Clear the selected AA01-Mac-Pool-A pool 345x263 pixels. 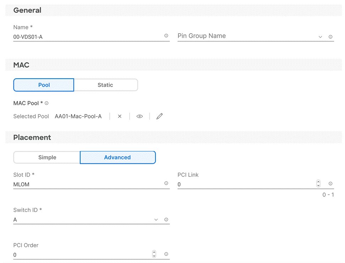(120, 116)
